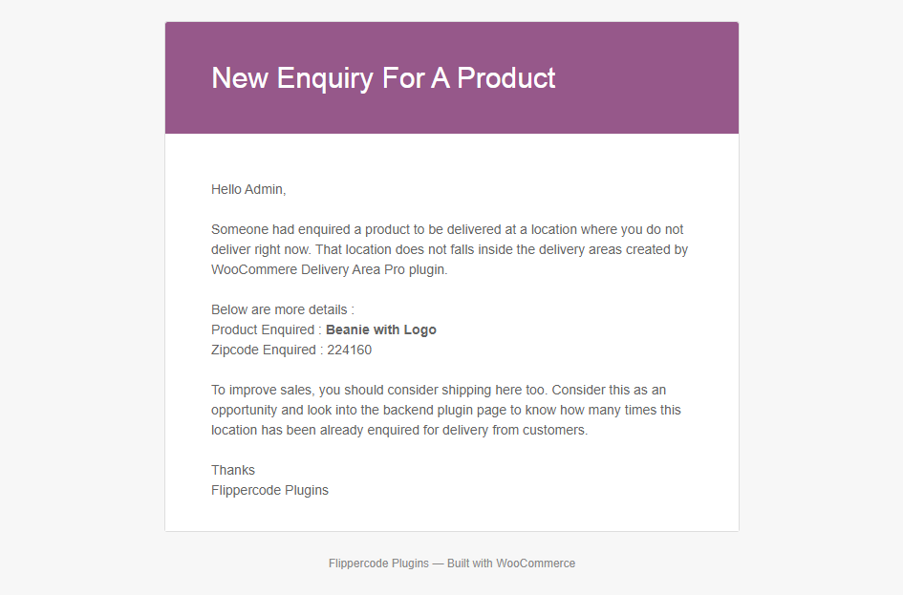Click the 'Flippercode Plugins' signature in email body
Viewport: 903px width, 595px height.
pos(269,490)
